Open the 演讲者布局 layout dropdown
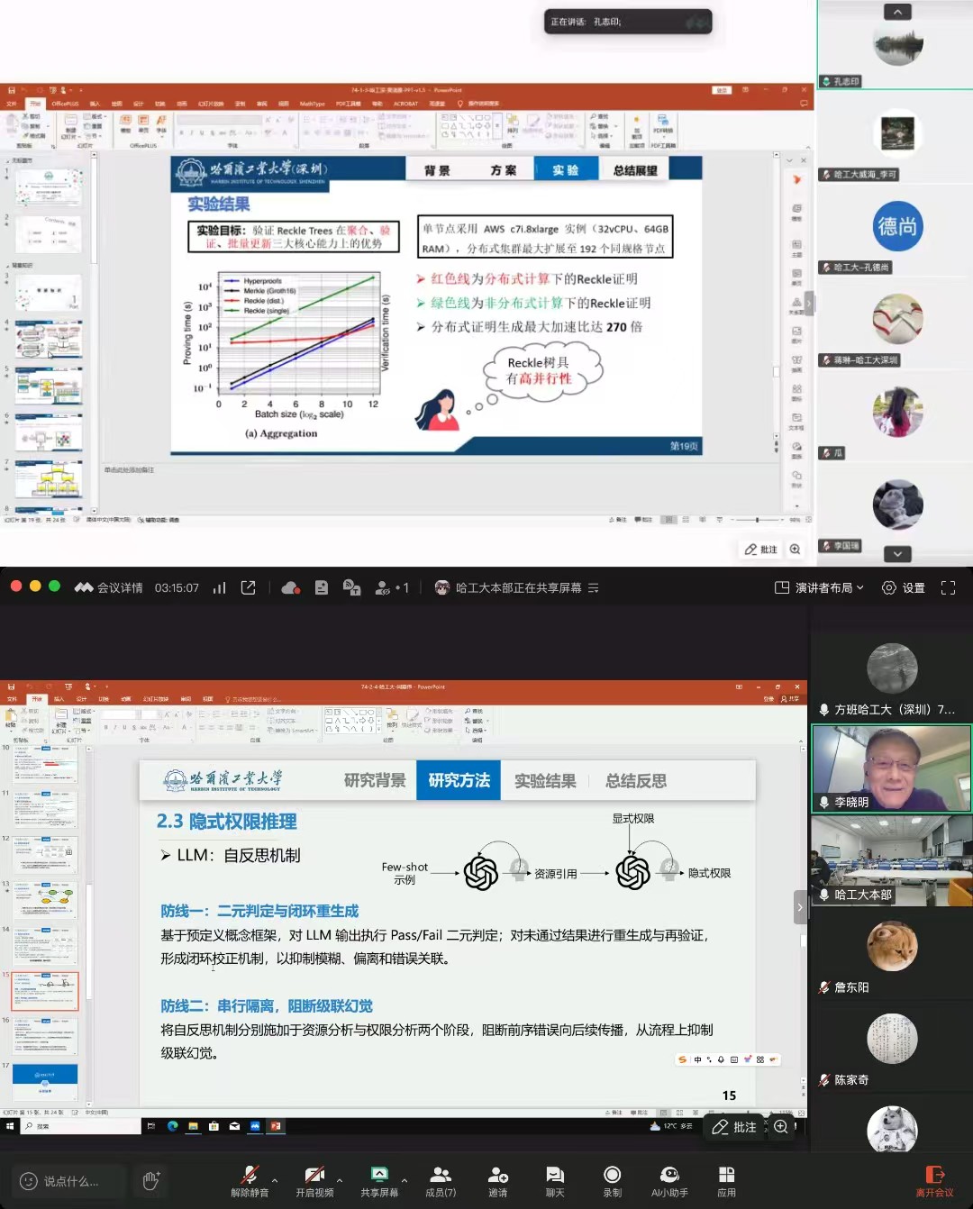 819,587
